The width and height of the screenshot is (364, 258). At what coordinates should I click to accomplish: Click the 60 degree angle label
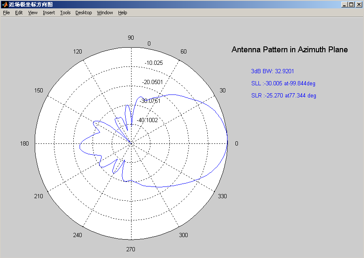pos(183,51)
